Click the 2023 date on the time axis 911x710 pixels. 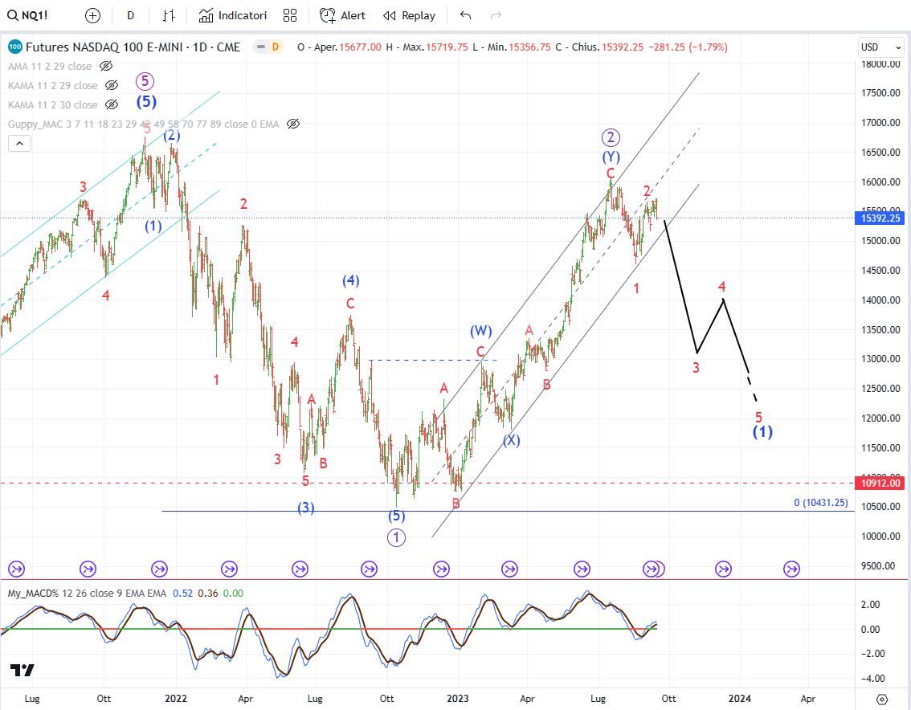click(458, 699)
